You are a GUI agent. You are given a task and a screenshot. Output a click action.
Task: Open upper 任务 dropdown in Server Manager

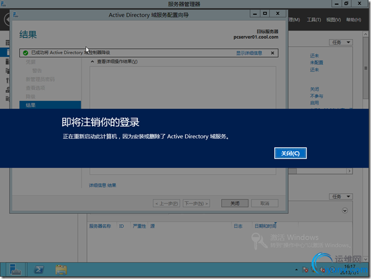coord(340,42)
